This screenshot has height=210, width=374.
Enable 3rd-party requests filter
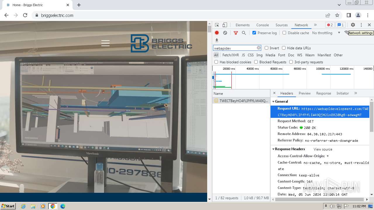291,62
